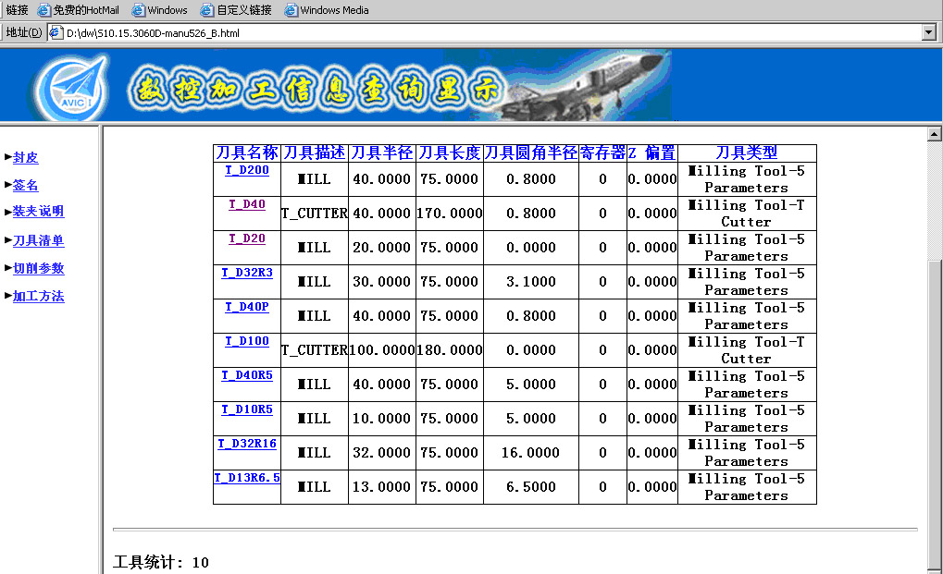Select the T_D40R5 tool link
This screenshot has width=943, height=574.
[247, 375]
